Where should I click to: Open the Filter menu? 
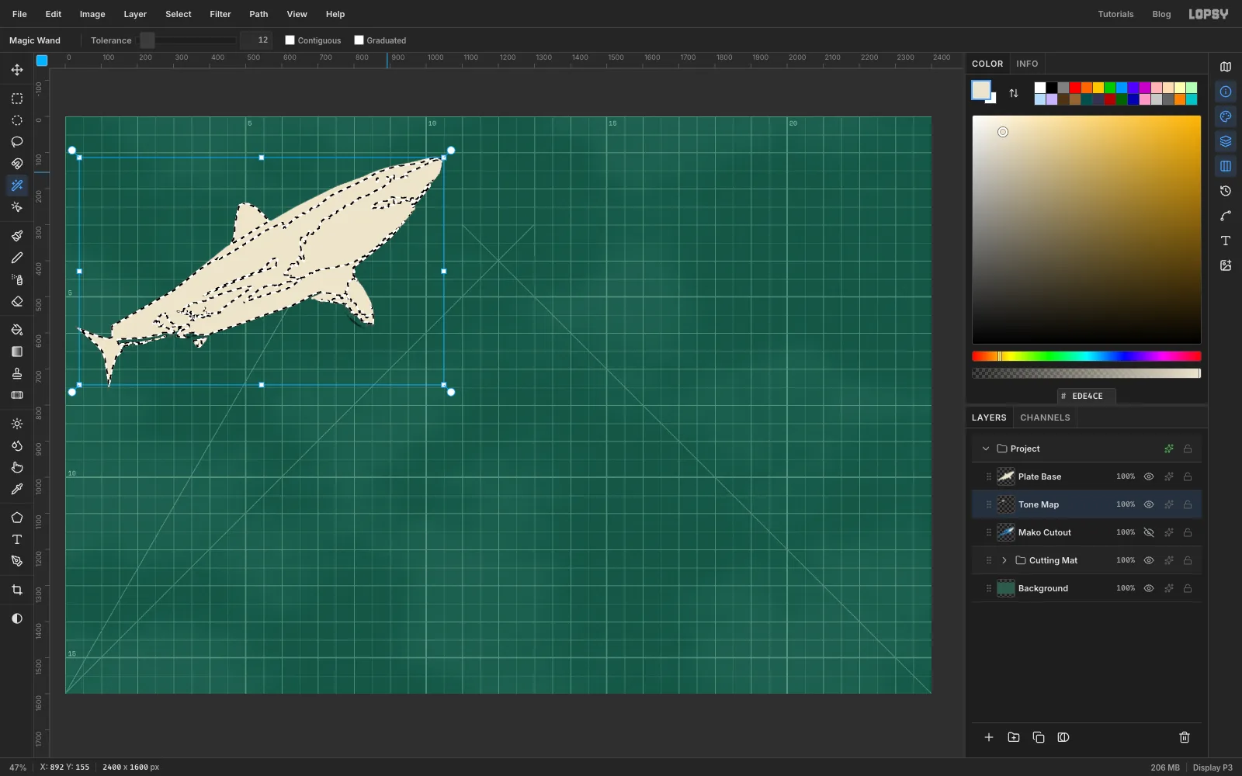pos(220,14)
